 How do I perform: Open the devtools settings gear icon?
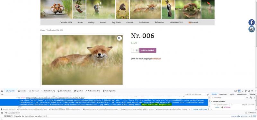pyautogui.click(x=245, y=91)
